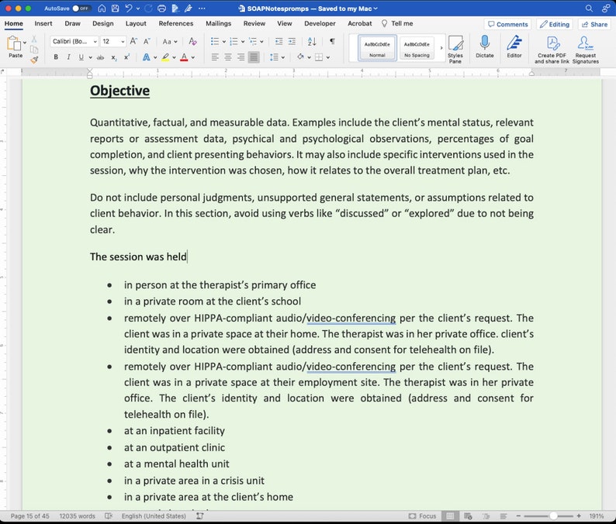Toggle italic formatting

pos(68,57)
